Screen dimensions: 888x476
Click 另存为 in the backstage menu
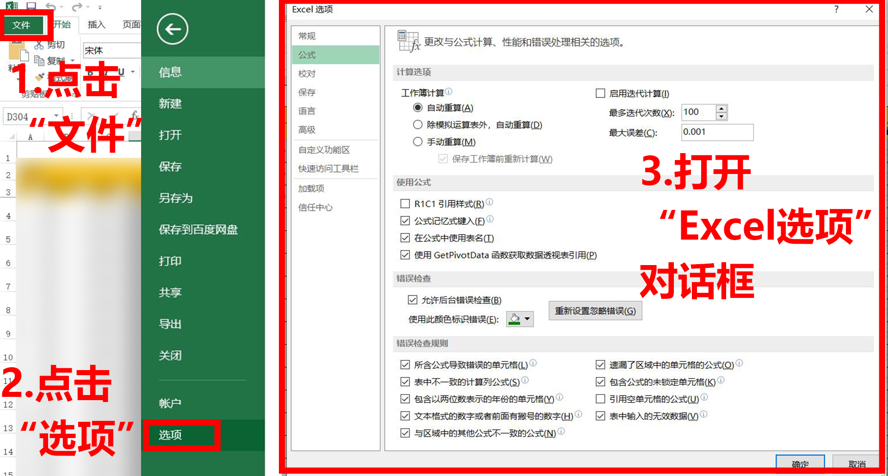pyautogui.click(x=203, y=198)
